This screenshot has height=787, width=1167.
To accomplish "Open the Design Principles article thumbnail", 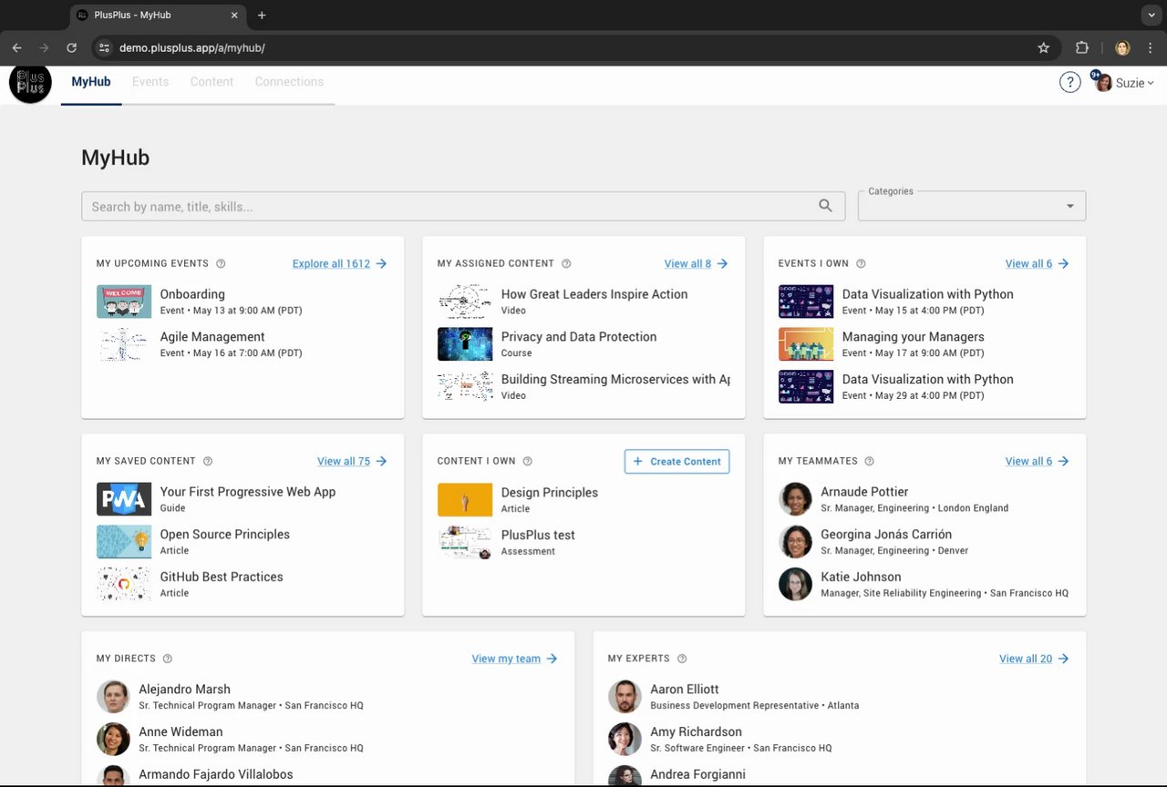I will coord(465,500).
